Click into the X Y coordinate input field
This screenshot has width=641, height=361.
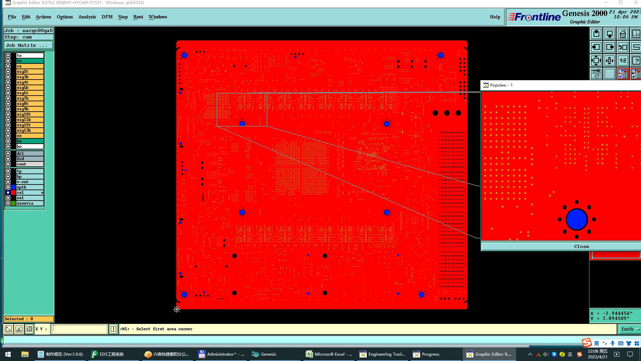pyautogui.click(x=79, y=329)
